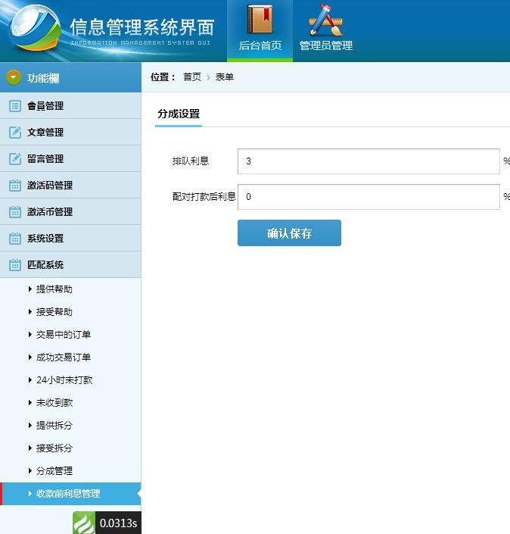Go to 首页 in the breadcrumb
The width and height of the screenshot is (510, 534).
pos(192,77)
